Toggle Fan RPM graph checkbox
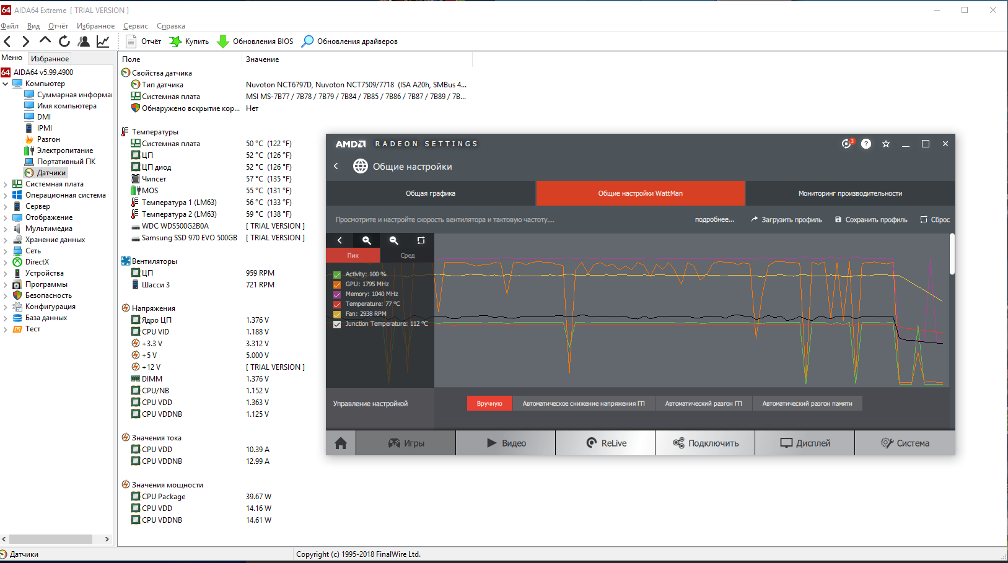This screenshot has height=563, width=1008. [x=337, y=314]
